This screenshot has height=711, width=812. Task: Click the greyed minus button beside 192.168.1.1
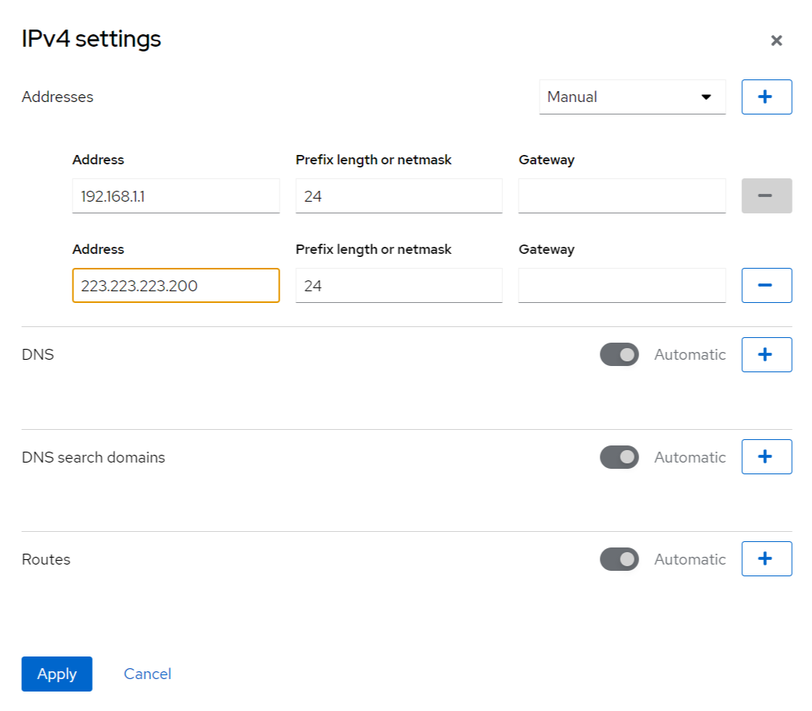pyautogui.click(x=766, y=195)
